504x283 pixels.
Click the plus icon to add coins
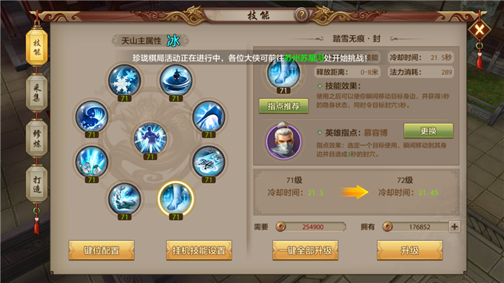tap(454, 227)
